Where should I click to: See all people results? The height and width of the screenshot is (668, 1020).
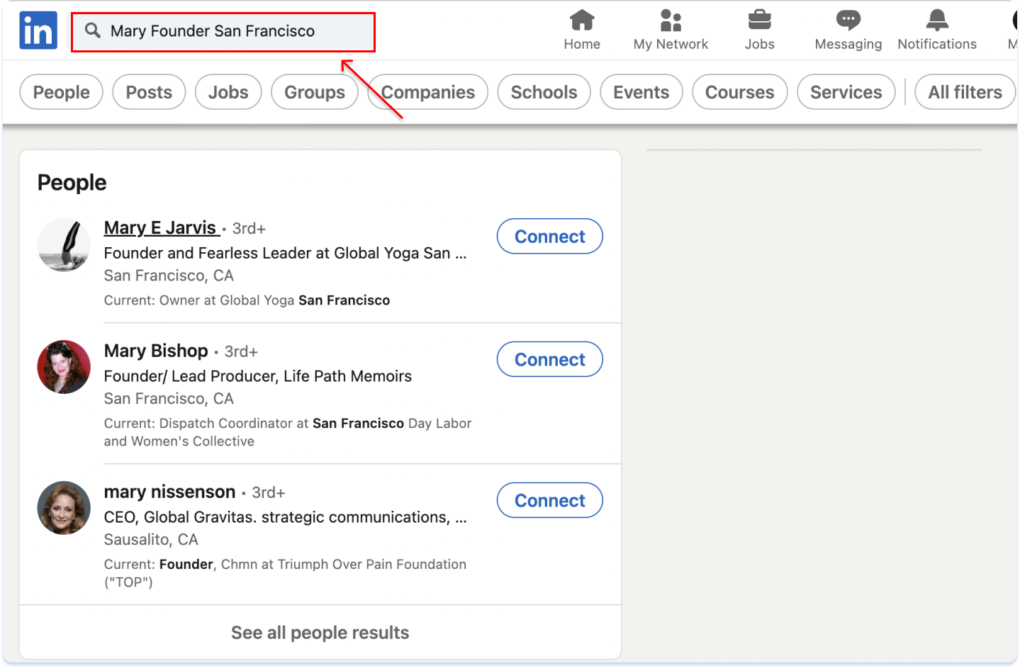[x=320, y=632]
